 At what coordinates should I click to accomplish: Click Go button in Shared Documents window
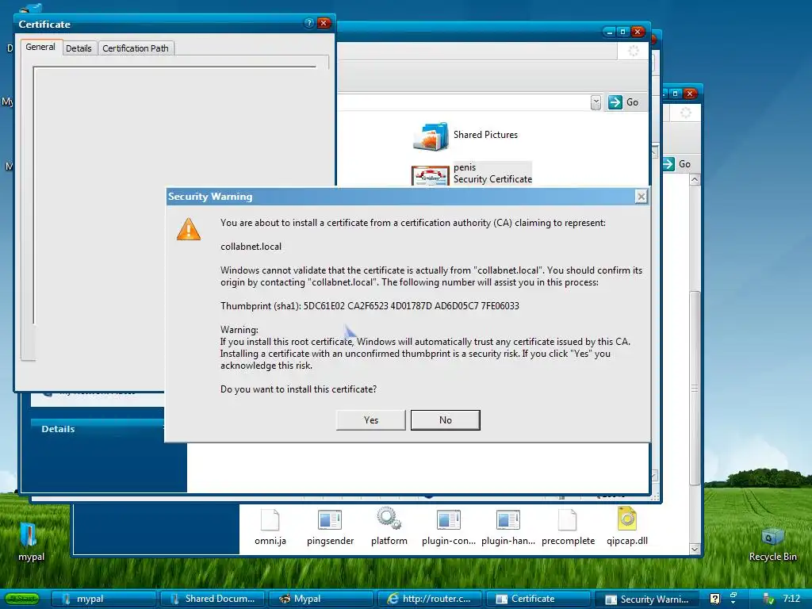623,102
